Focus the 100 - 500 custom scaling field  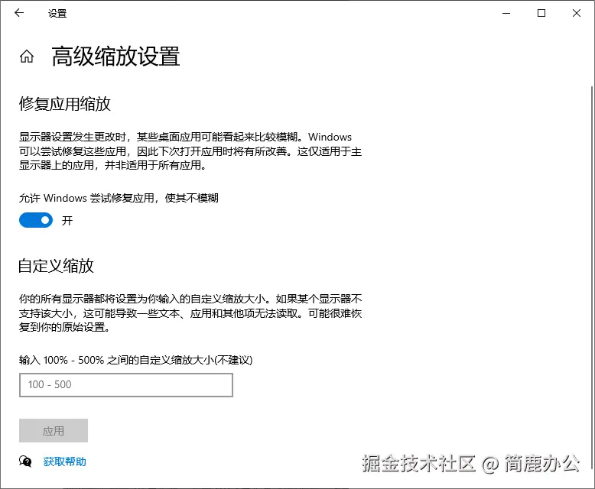pos(126,385)
